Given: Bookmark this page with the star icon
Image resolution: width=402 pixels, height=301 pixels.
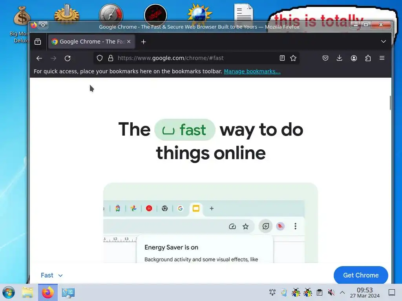Looking at the screenshot, I should [293, 58].
